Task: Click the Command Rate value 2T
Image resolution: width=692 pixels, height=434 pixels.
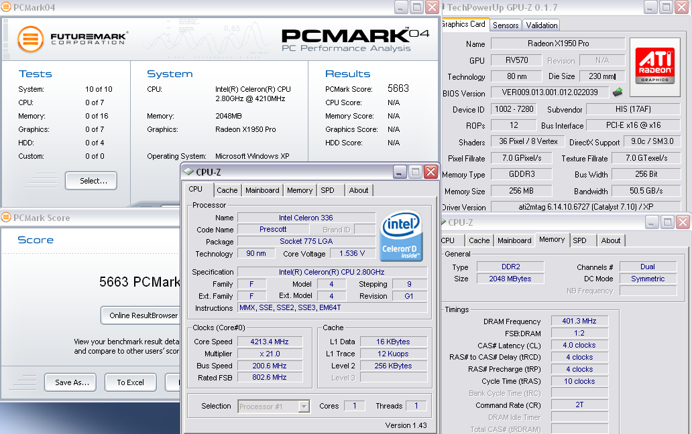Action: [579, 405]
